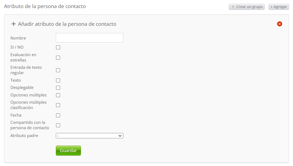This screenshot has height=166, width=293.
Task: Check the 'Entrada de texto regular' checkbox
Action: (x=58, y=70)
